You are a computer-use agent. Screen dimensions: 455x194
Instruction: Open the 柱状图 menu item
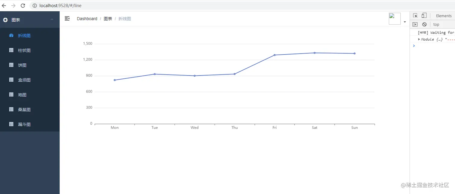(24, 50)
